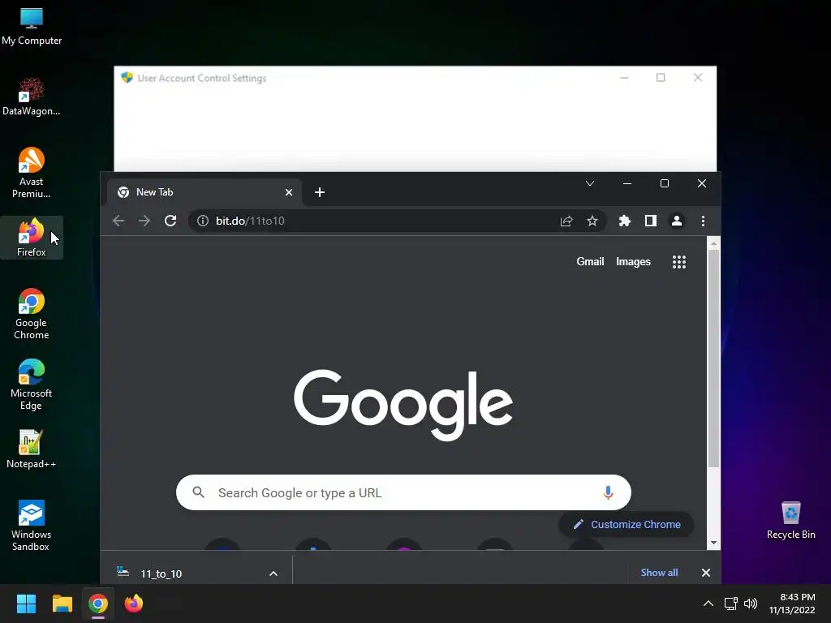Screen dimensions: 831x623
Task: Select Microsoft Edge desktop shortcut
Action: pos(32,385)
